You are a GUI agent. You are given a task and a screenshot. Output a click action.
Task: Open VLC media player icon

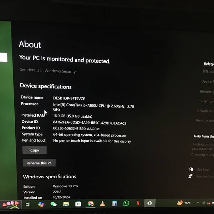(102, 204)
